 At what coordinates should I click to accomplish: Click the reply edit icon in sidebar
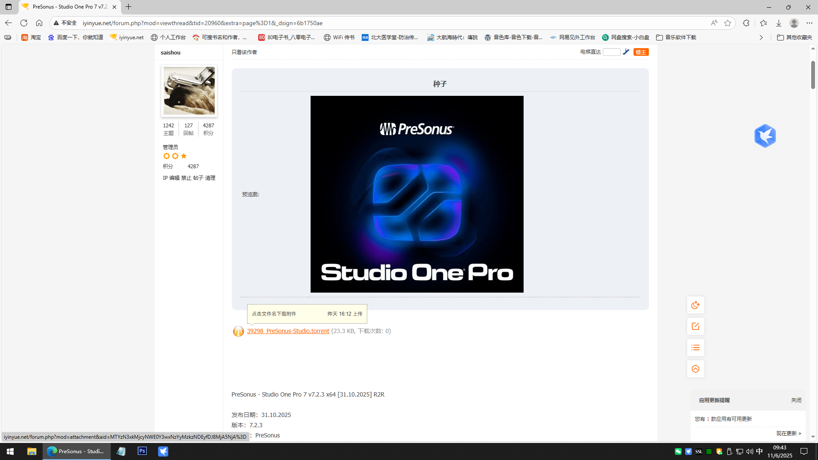point(695,326)
